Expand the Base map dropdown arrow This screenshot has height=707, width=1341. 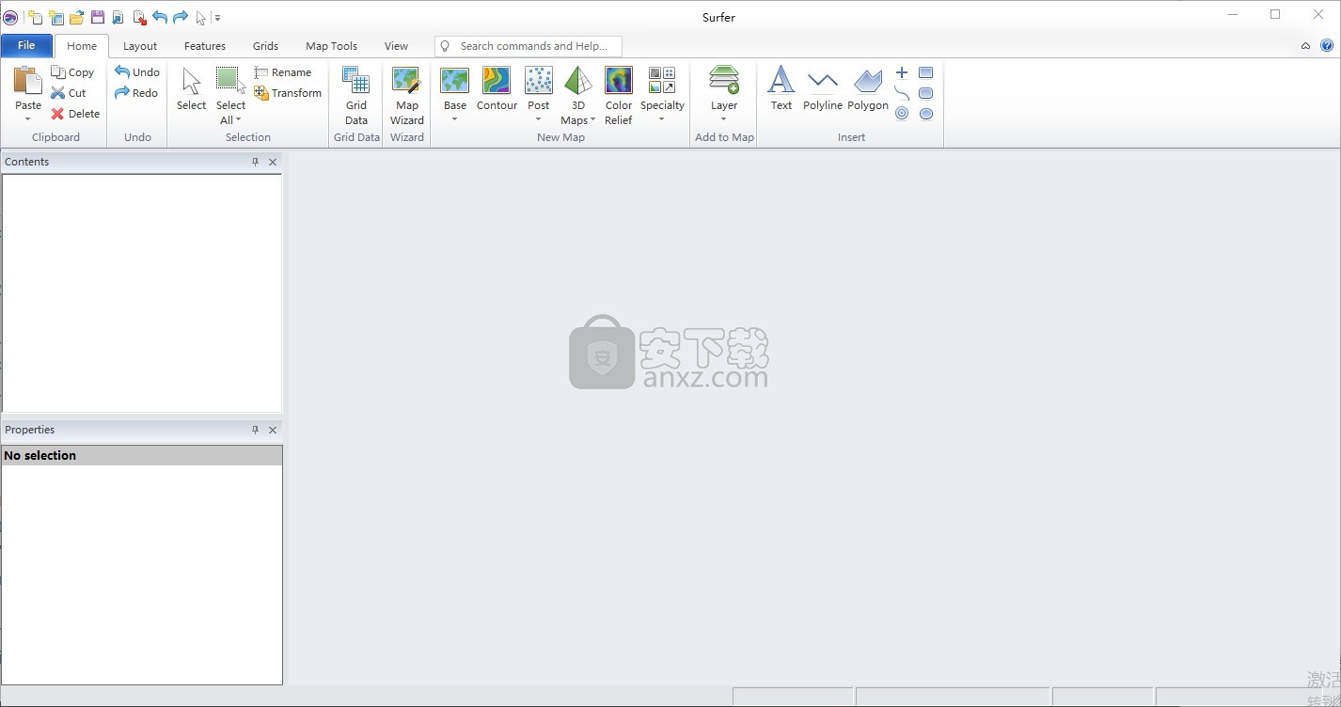tap(455, 119)
